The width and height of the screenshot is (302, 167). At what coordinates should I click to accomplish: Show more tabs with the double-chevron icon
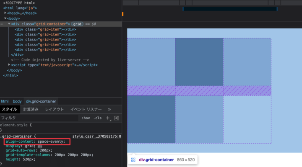(109, 109)
